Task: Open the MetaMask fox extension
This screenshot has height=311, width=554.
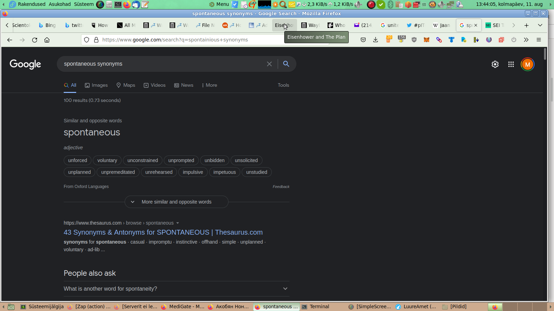Action: click(x=427, y=40)
